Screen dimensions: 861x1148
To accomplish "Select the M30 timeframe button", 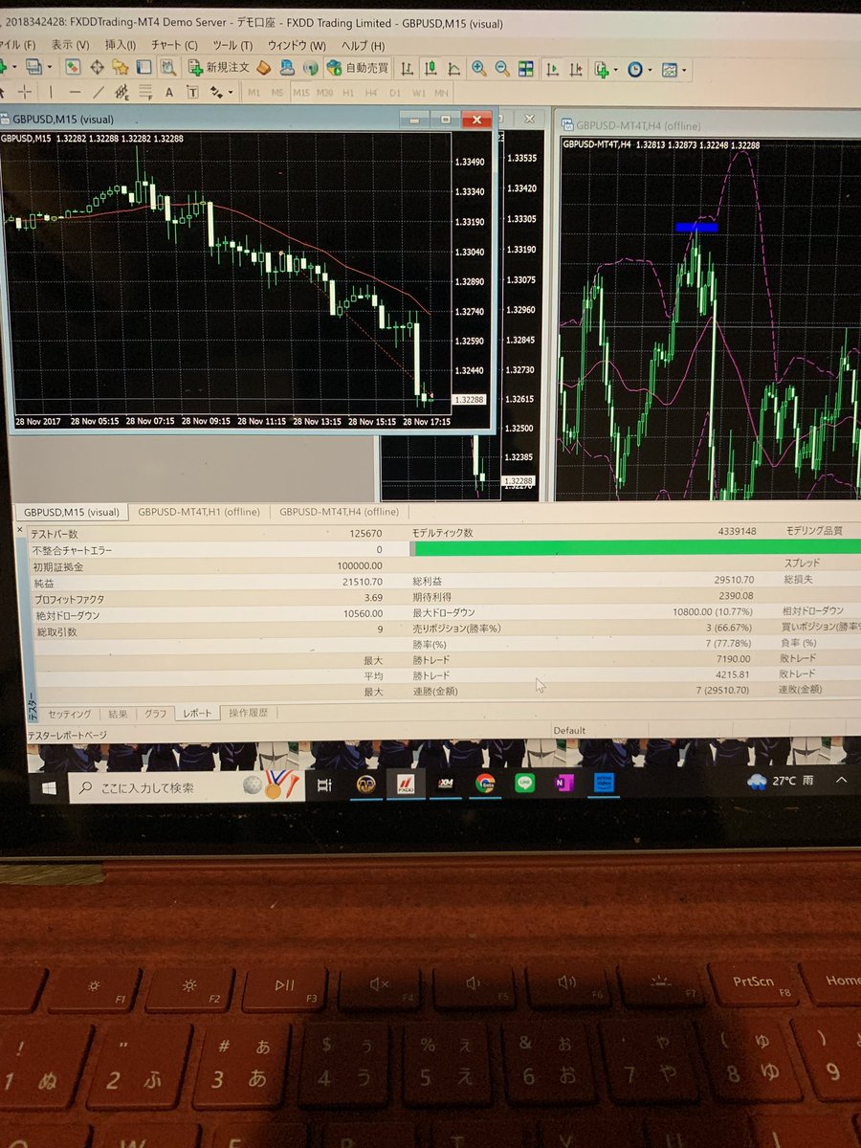I will [x=325, y=93].
